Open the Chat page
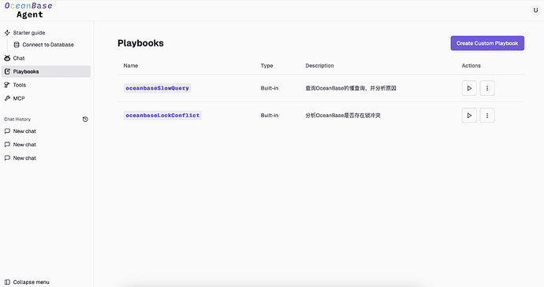Screen dimensions: 544x287 [x=46, y=58]
